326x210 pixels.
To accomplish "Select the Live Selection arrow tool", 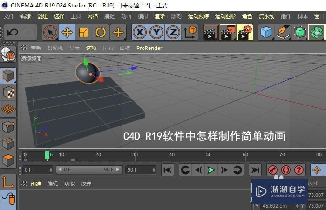I will click(50, 32).
